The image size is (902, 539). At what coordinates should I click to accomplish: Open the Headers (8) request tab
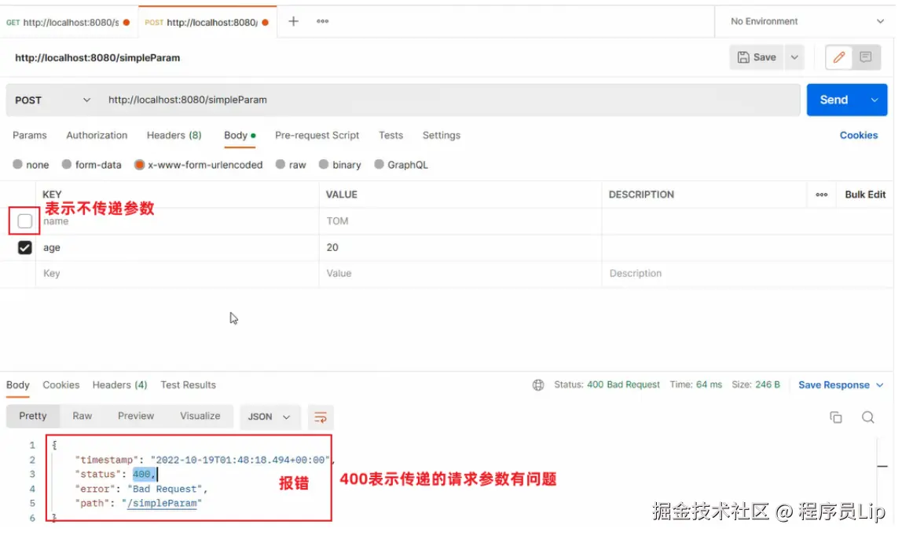point(174,136)
